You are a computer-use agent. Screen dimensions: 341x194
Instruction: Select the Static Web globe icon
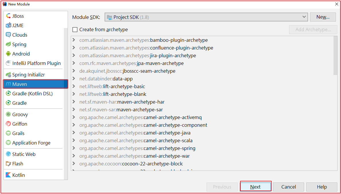tap(8, 154)
